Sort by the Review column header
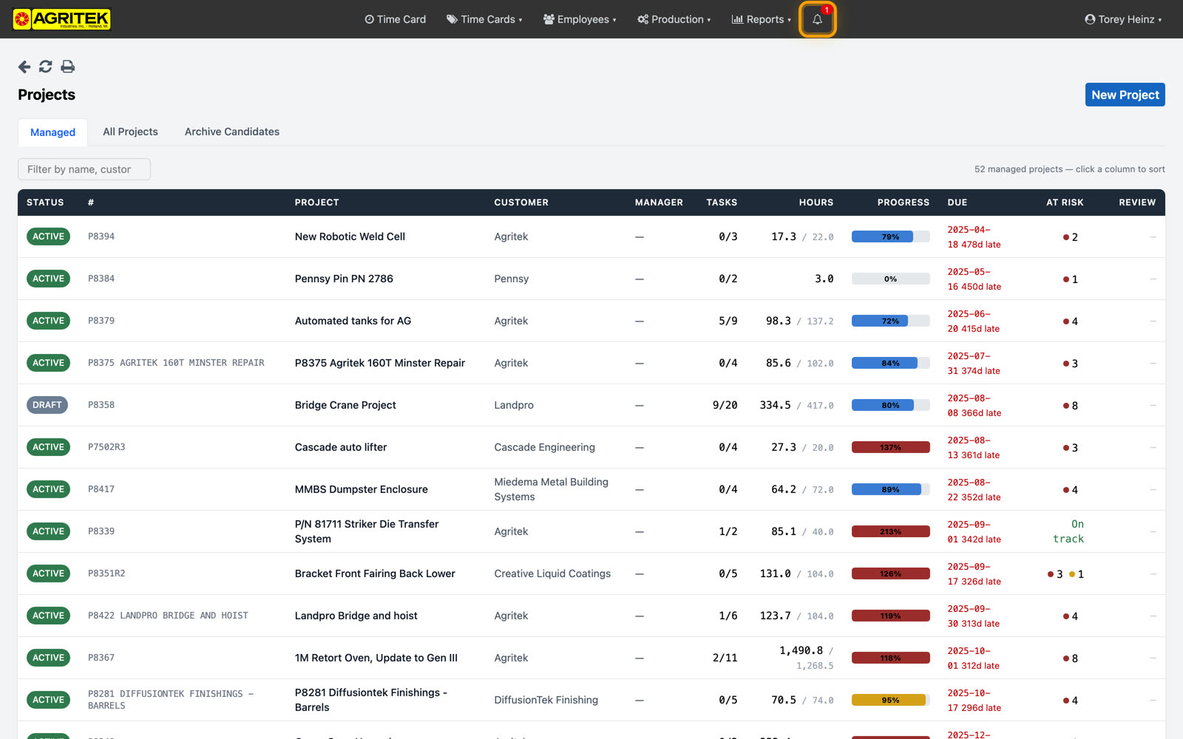This screenshot has height=739, width=1183. coord(1137,202)
